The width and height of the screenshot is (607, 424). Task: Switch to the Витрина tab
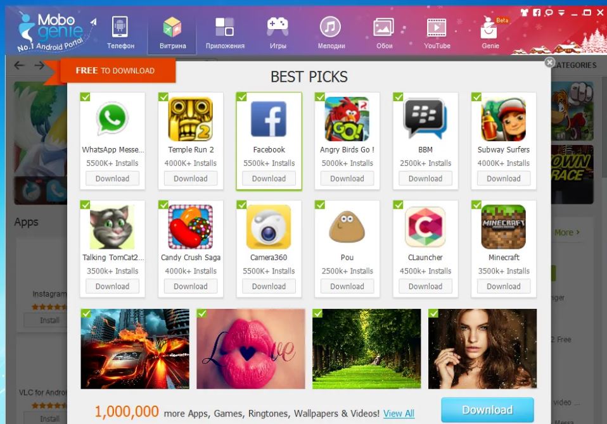172,33
